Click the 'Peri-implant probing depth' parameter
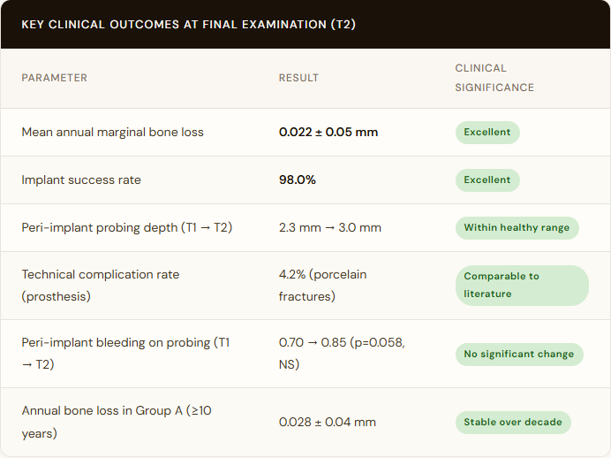The width and height of the screenshot is (611, 458). 127,228
